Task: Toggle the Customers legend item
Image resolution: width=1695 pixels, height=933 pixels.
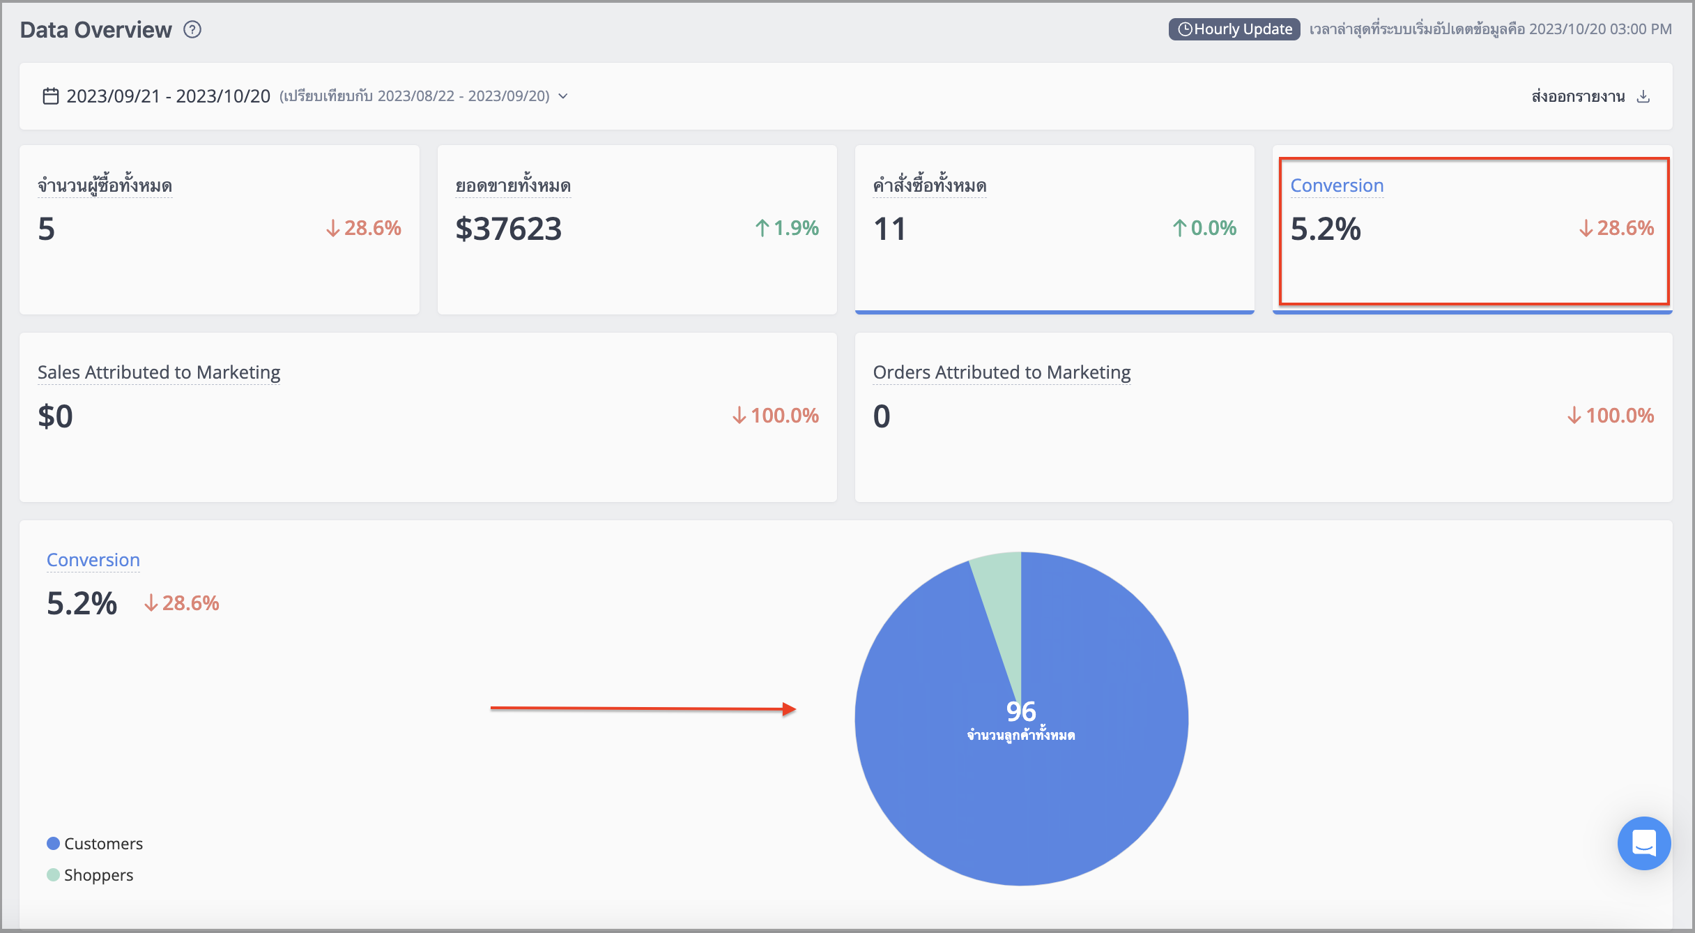Action: [95, 844]
